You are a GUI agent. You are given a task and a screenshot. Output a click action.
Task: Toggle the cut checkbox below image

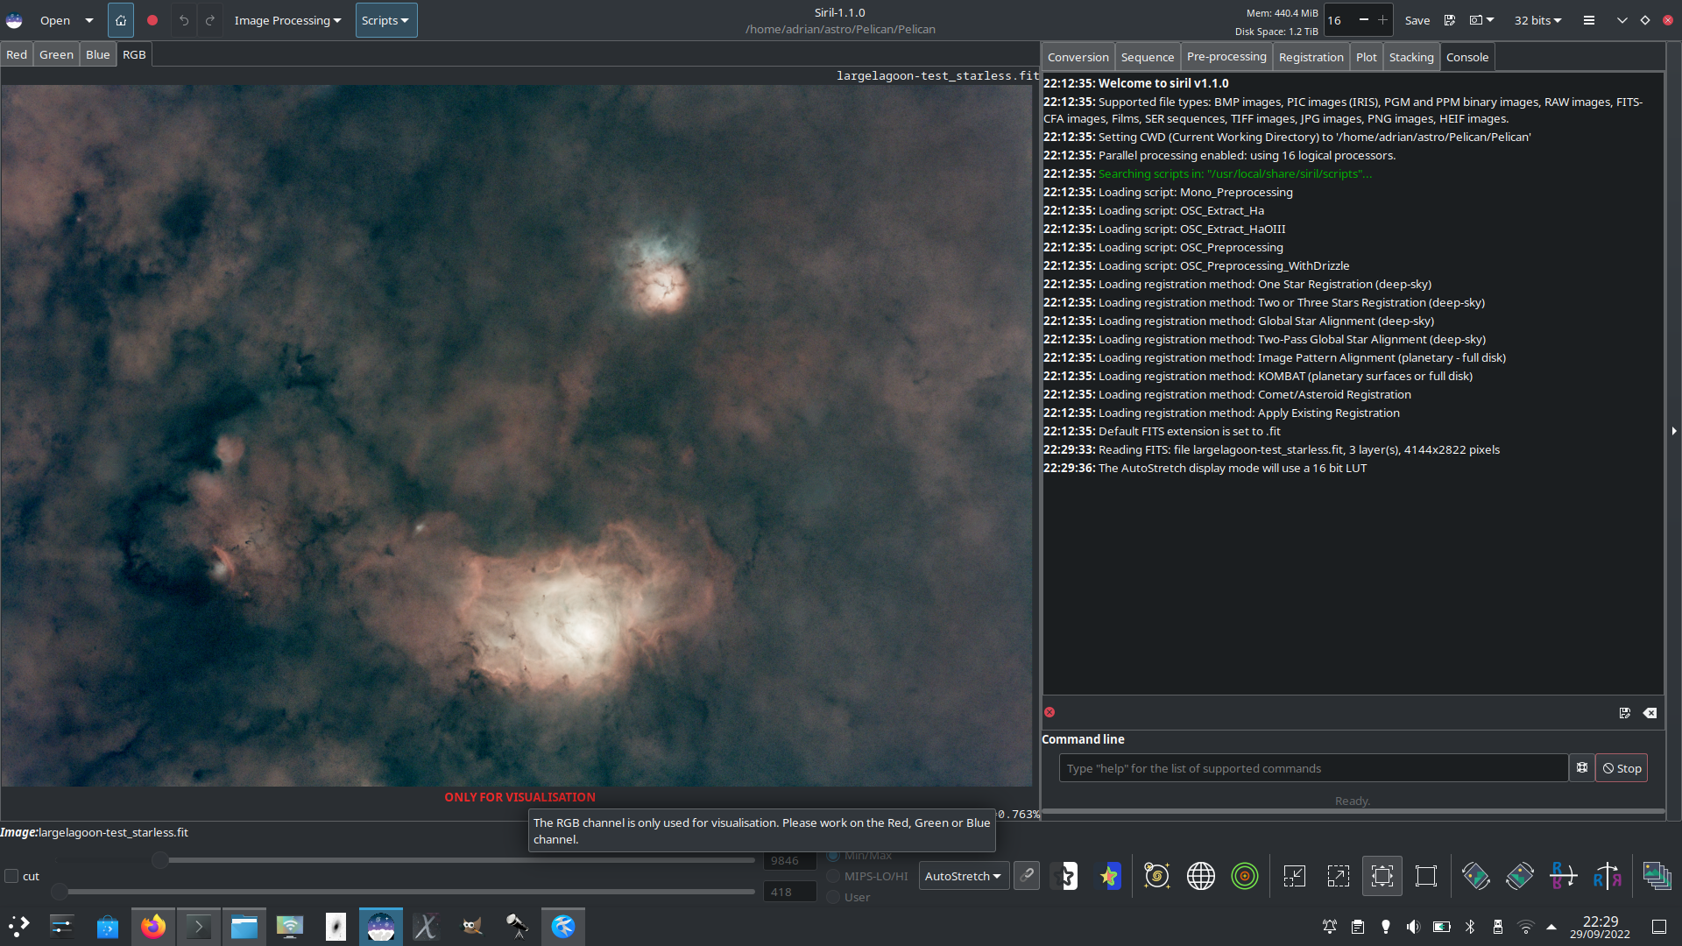pos(11,876)
